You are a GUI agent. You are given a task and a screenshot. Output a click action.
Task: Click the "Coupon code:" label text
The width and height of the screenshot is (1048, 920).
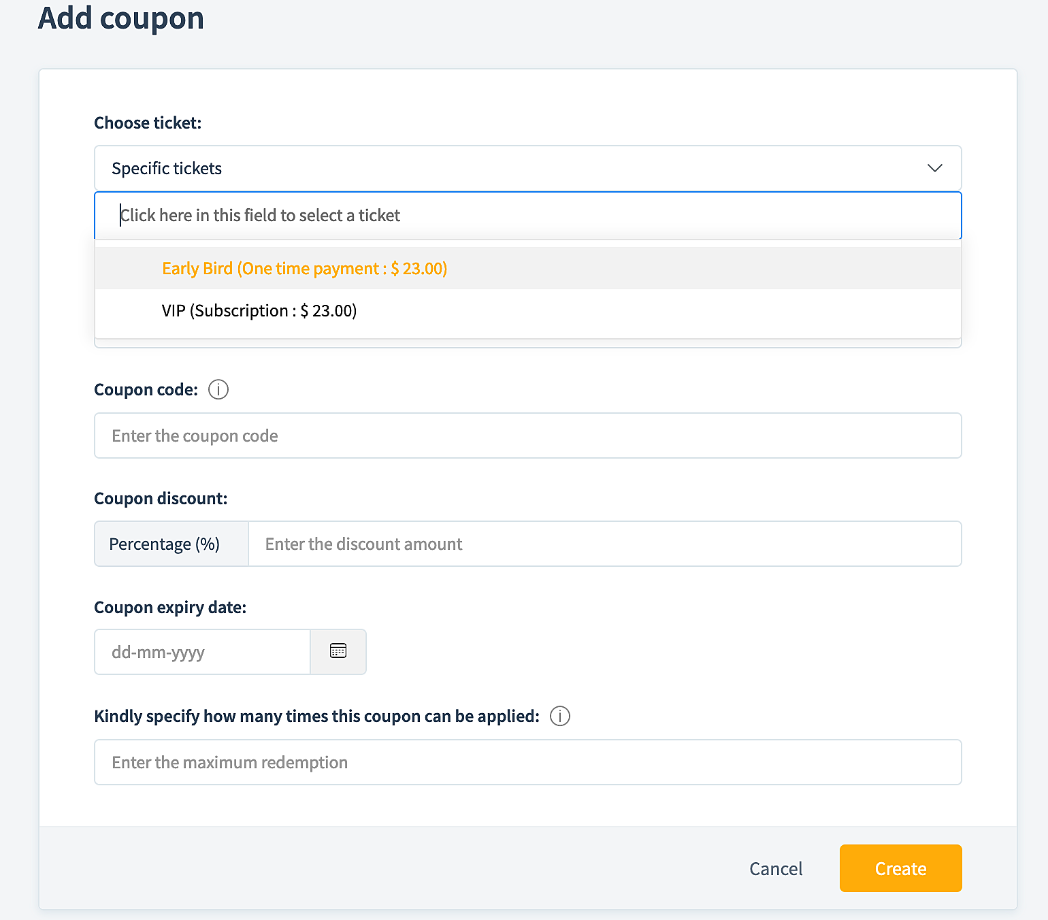click(146, 390)
